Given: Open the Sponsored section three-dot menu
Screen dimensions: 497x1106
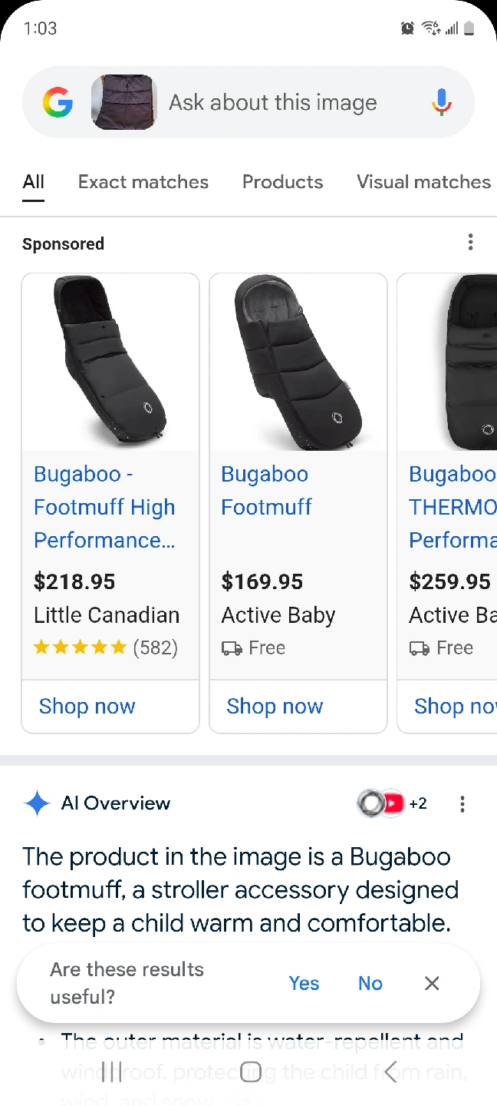Looking at the screenshot, I should 470,243.
